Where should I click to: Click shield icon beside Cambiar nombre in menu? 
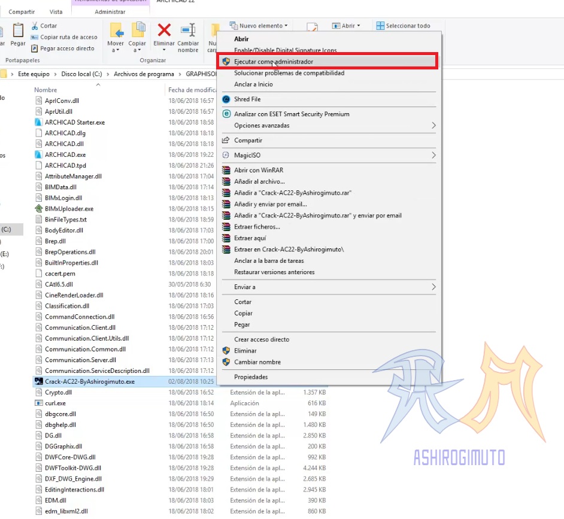[x=226, y=362]
